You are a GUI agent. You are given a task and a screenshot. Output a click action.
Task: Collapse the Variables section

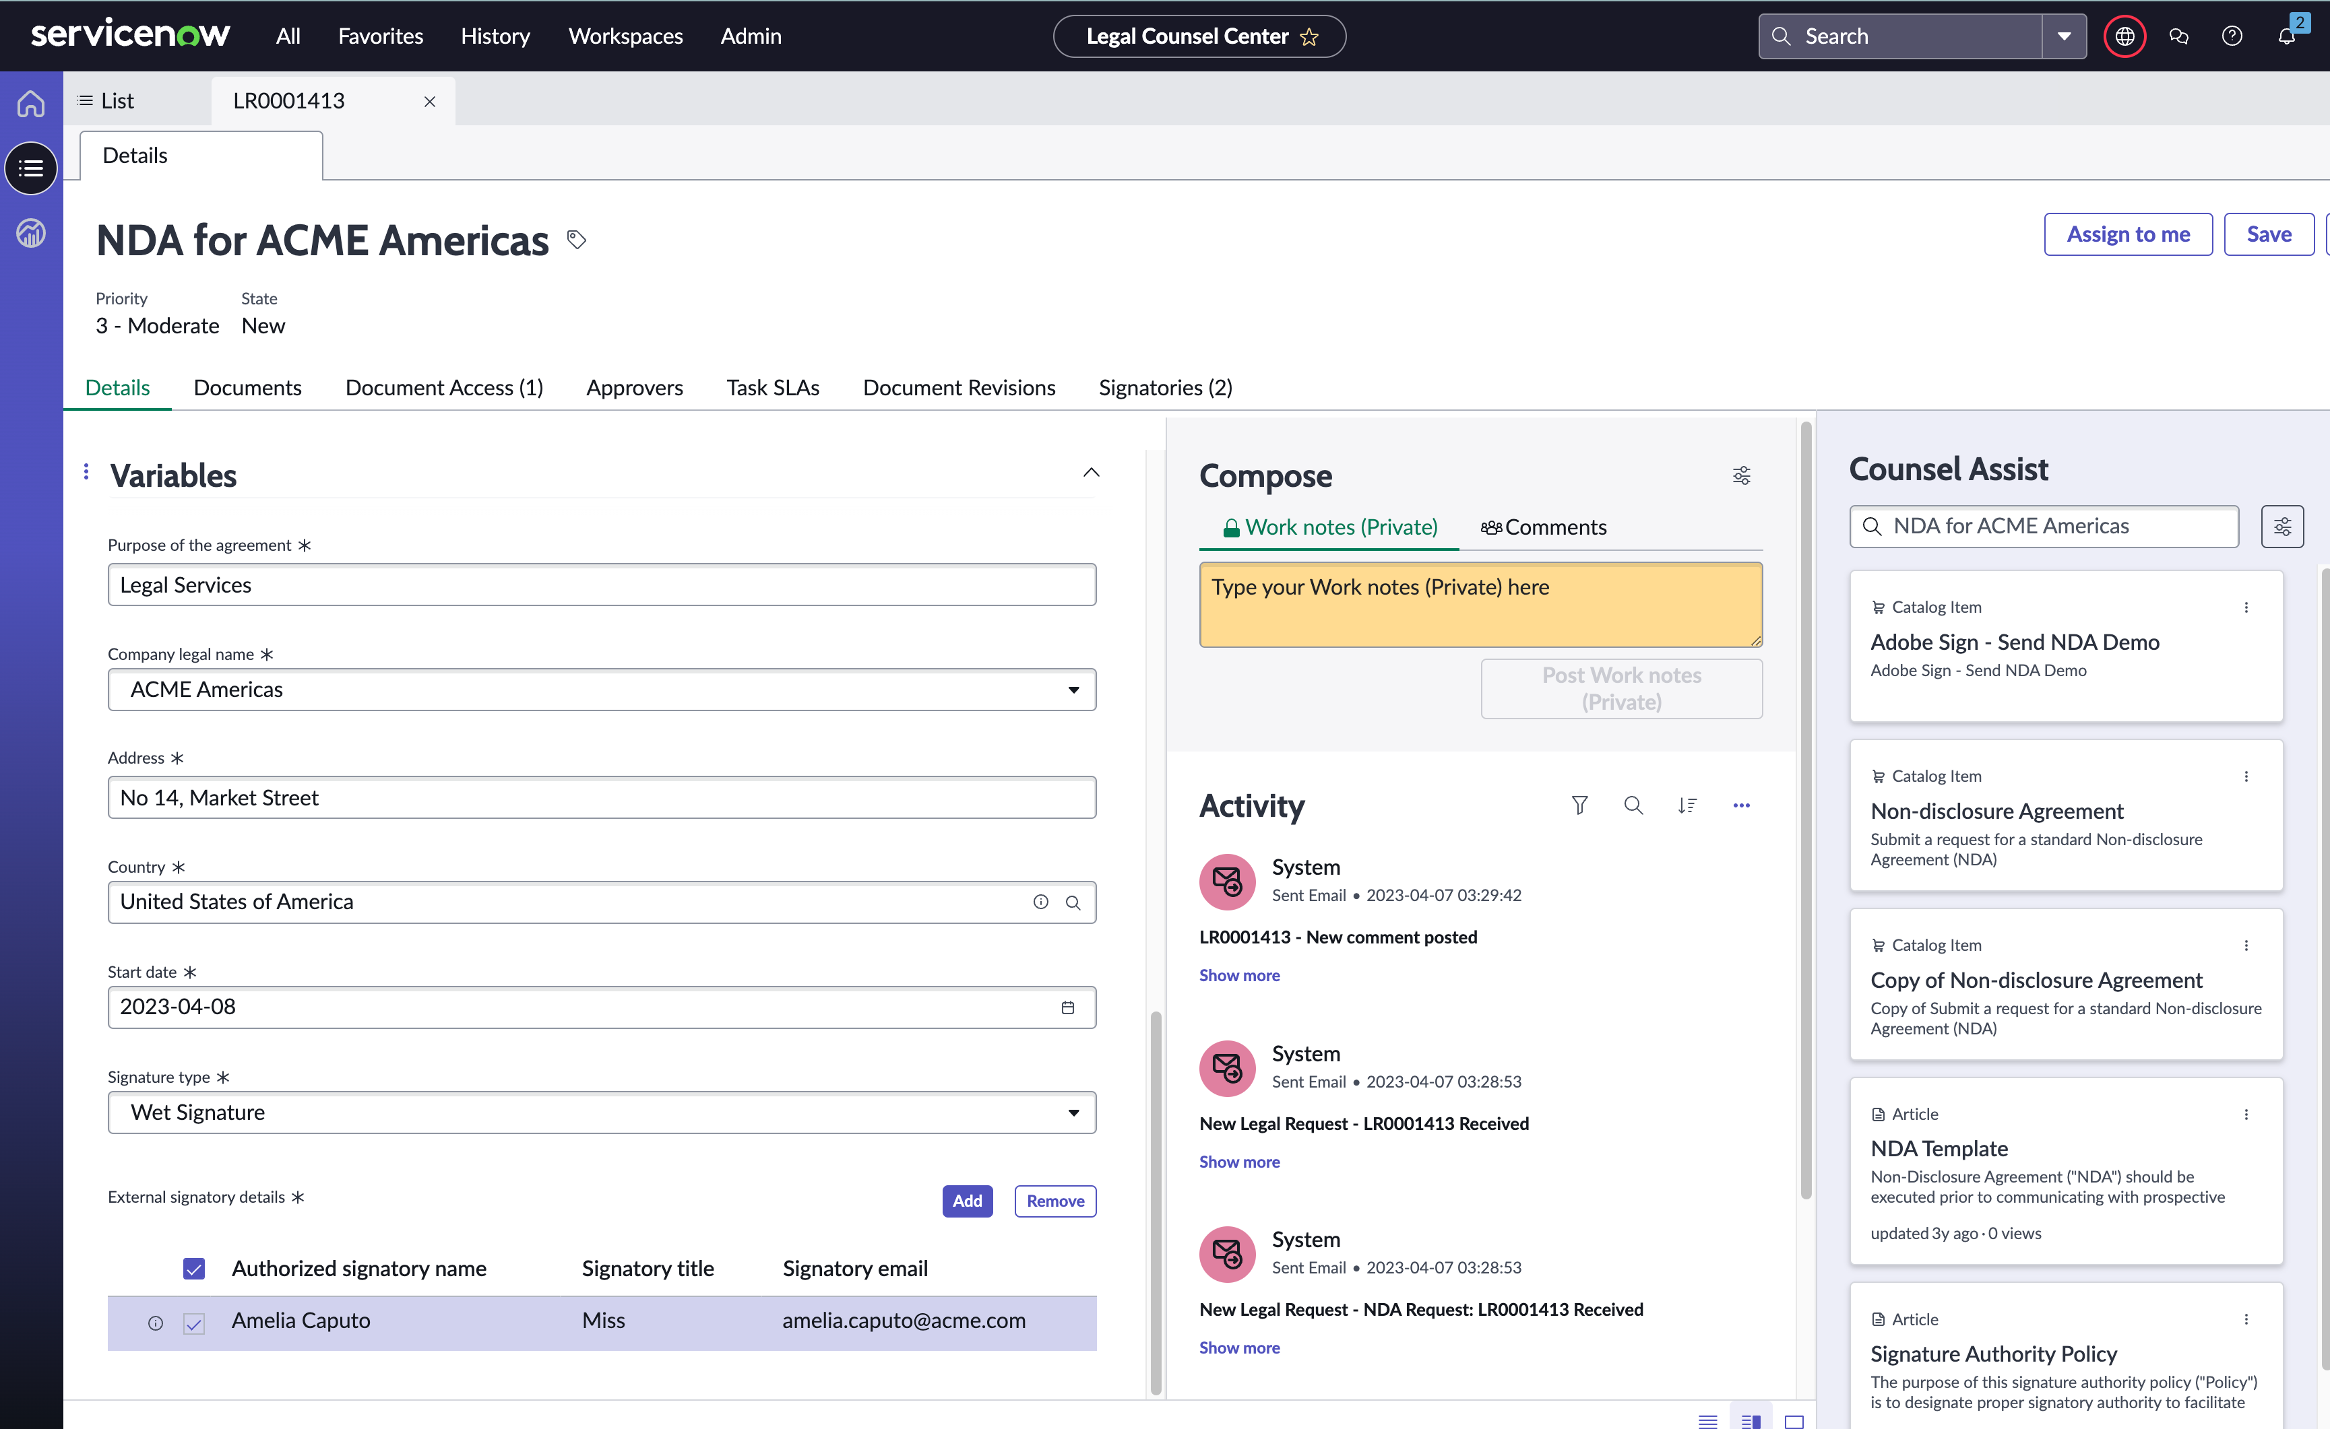click(x=1090, y=473)
